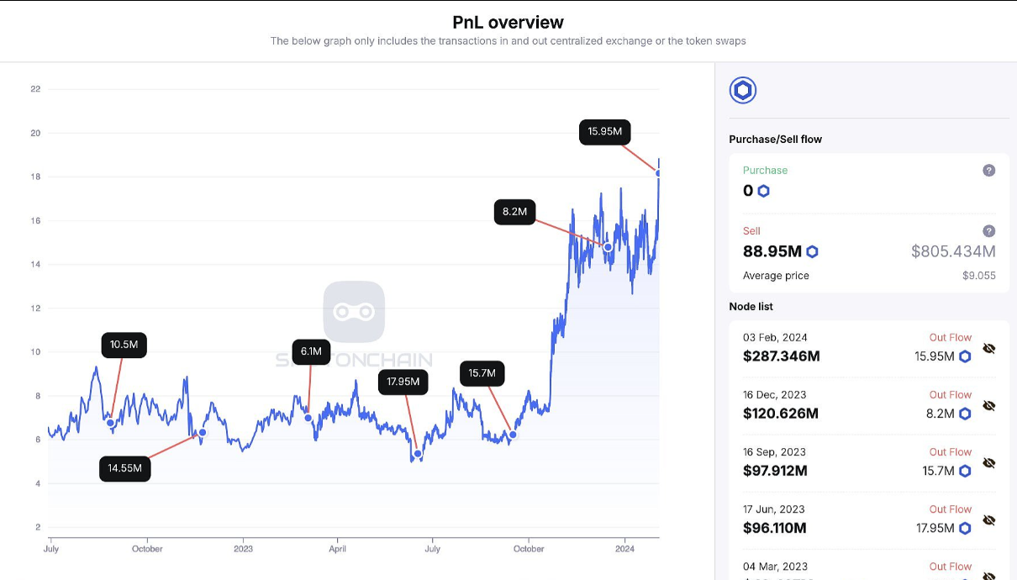Click the 8.2M chart label
This screenshot has width=1017, height=580.
coord(514,212)
